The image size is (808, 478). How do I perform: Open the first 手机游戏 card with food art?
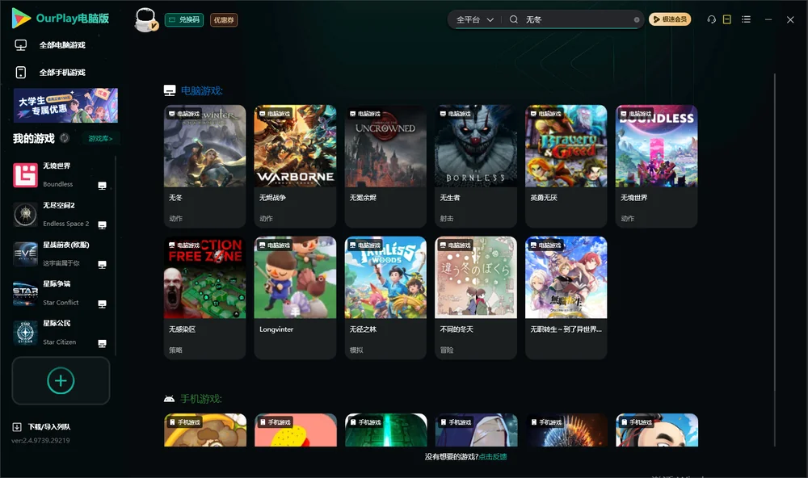(x=205, y=430)
